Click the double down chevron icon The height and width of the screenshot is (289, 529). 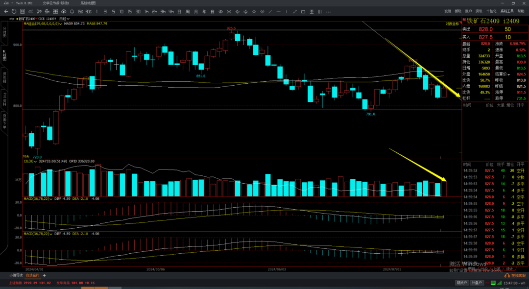(x=262, y=11)
